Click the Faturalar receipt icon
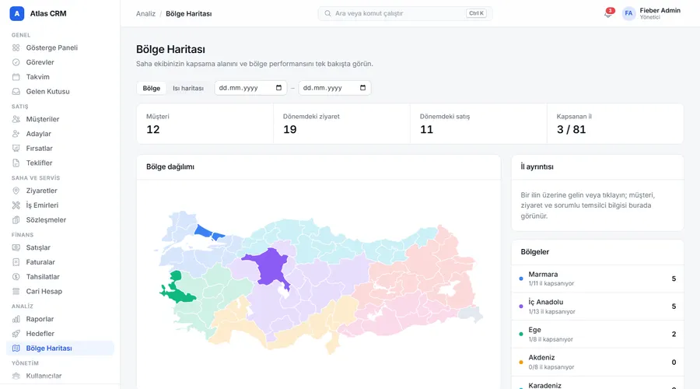This screenshot has height=389, width=700. (x=16, y=262)
